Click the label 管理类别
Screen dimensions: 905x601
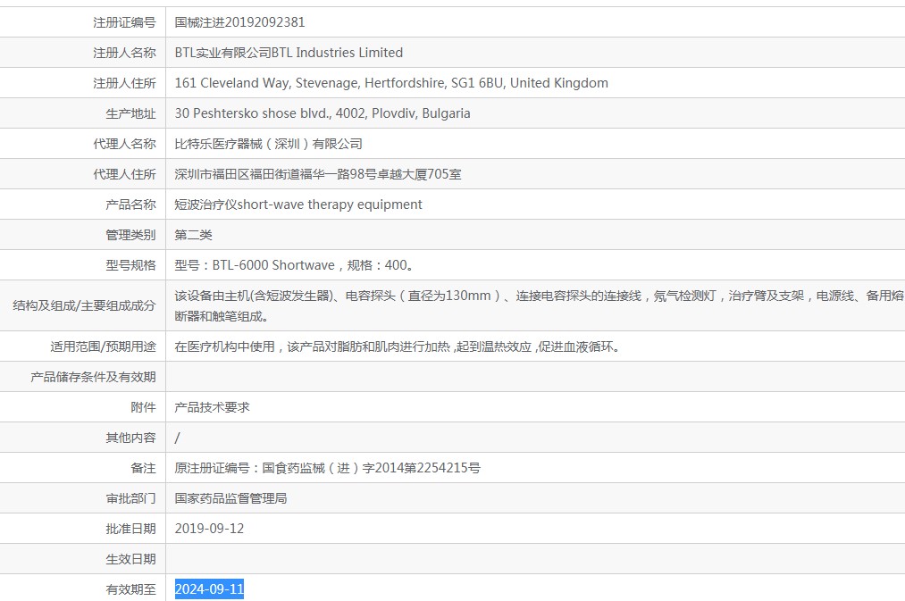(131, 236)
